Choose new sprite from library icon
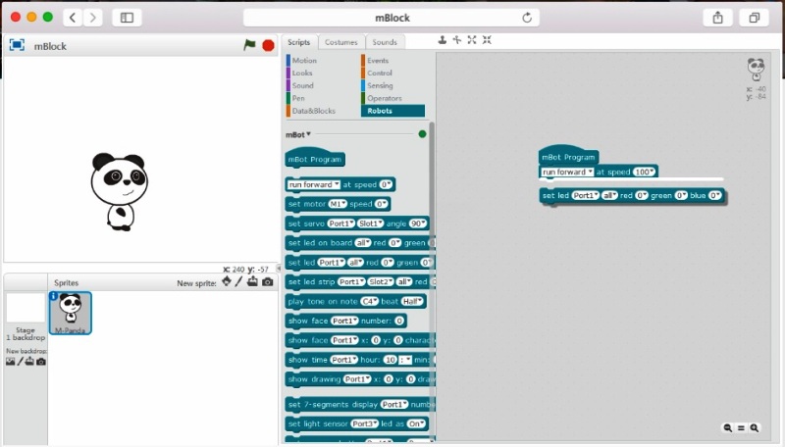This screenshot has height=447, width=785. [227, 281]
